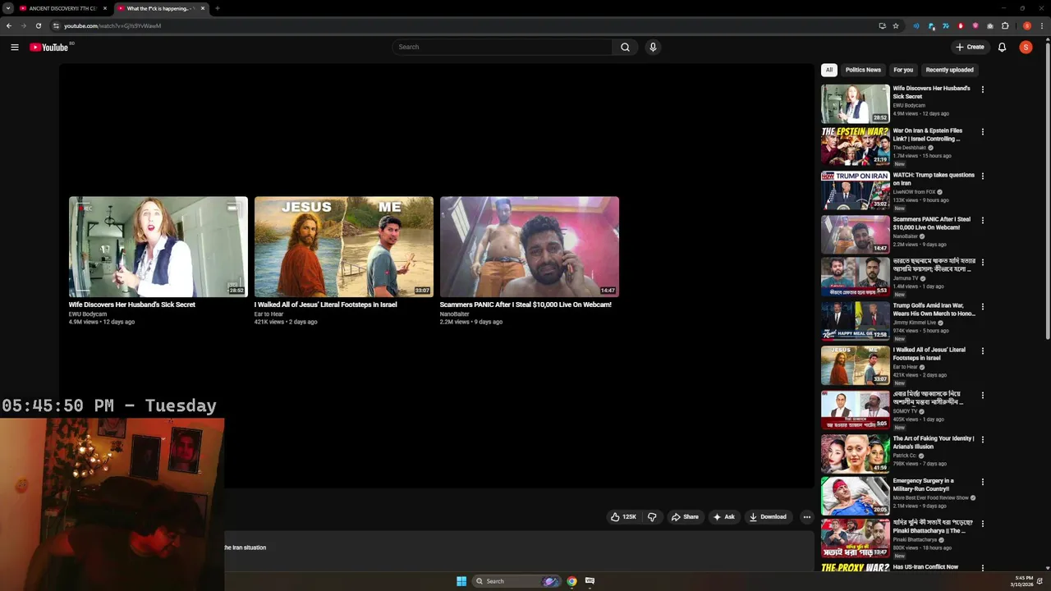Like the video (125K thumbs up)
Image resolution: width=1051 pixels, height=591 pixels.
coord(622,517)
